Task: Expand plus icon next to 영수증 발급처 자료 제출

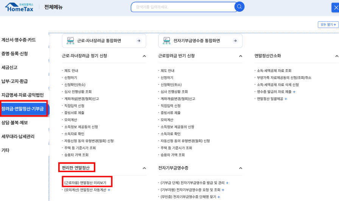Action: pyautogui.click(x=294, y=92)
